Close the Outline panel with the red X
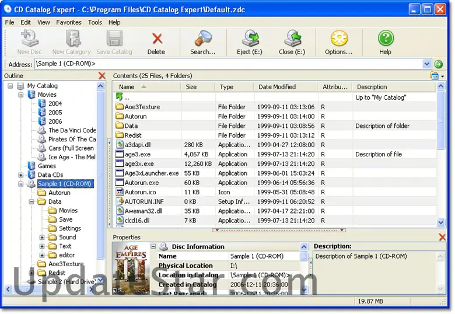455x314 pixels. pos(102,76)
